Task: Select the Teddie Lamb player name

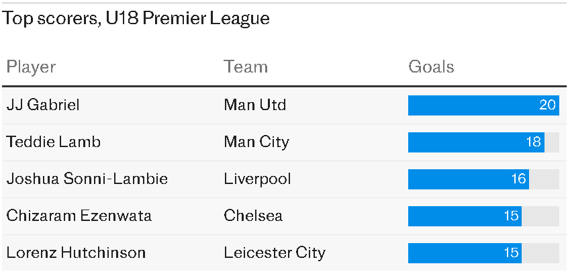Action: [x=53, y=142]
